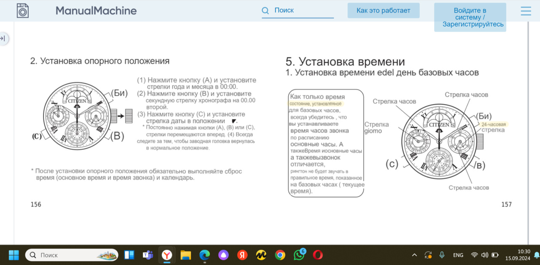Type in the Поиск site search field
This screenshot has height=265, width=540.
(x=302, y=11)
